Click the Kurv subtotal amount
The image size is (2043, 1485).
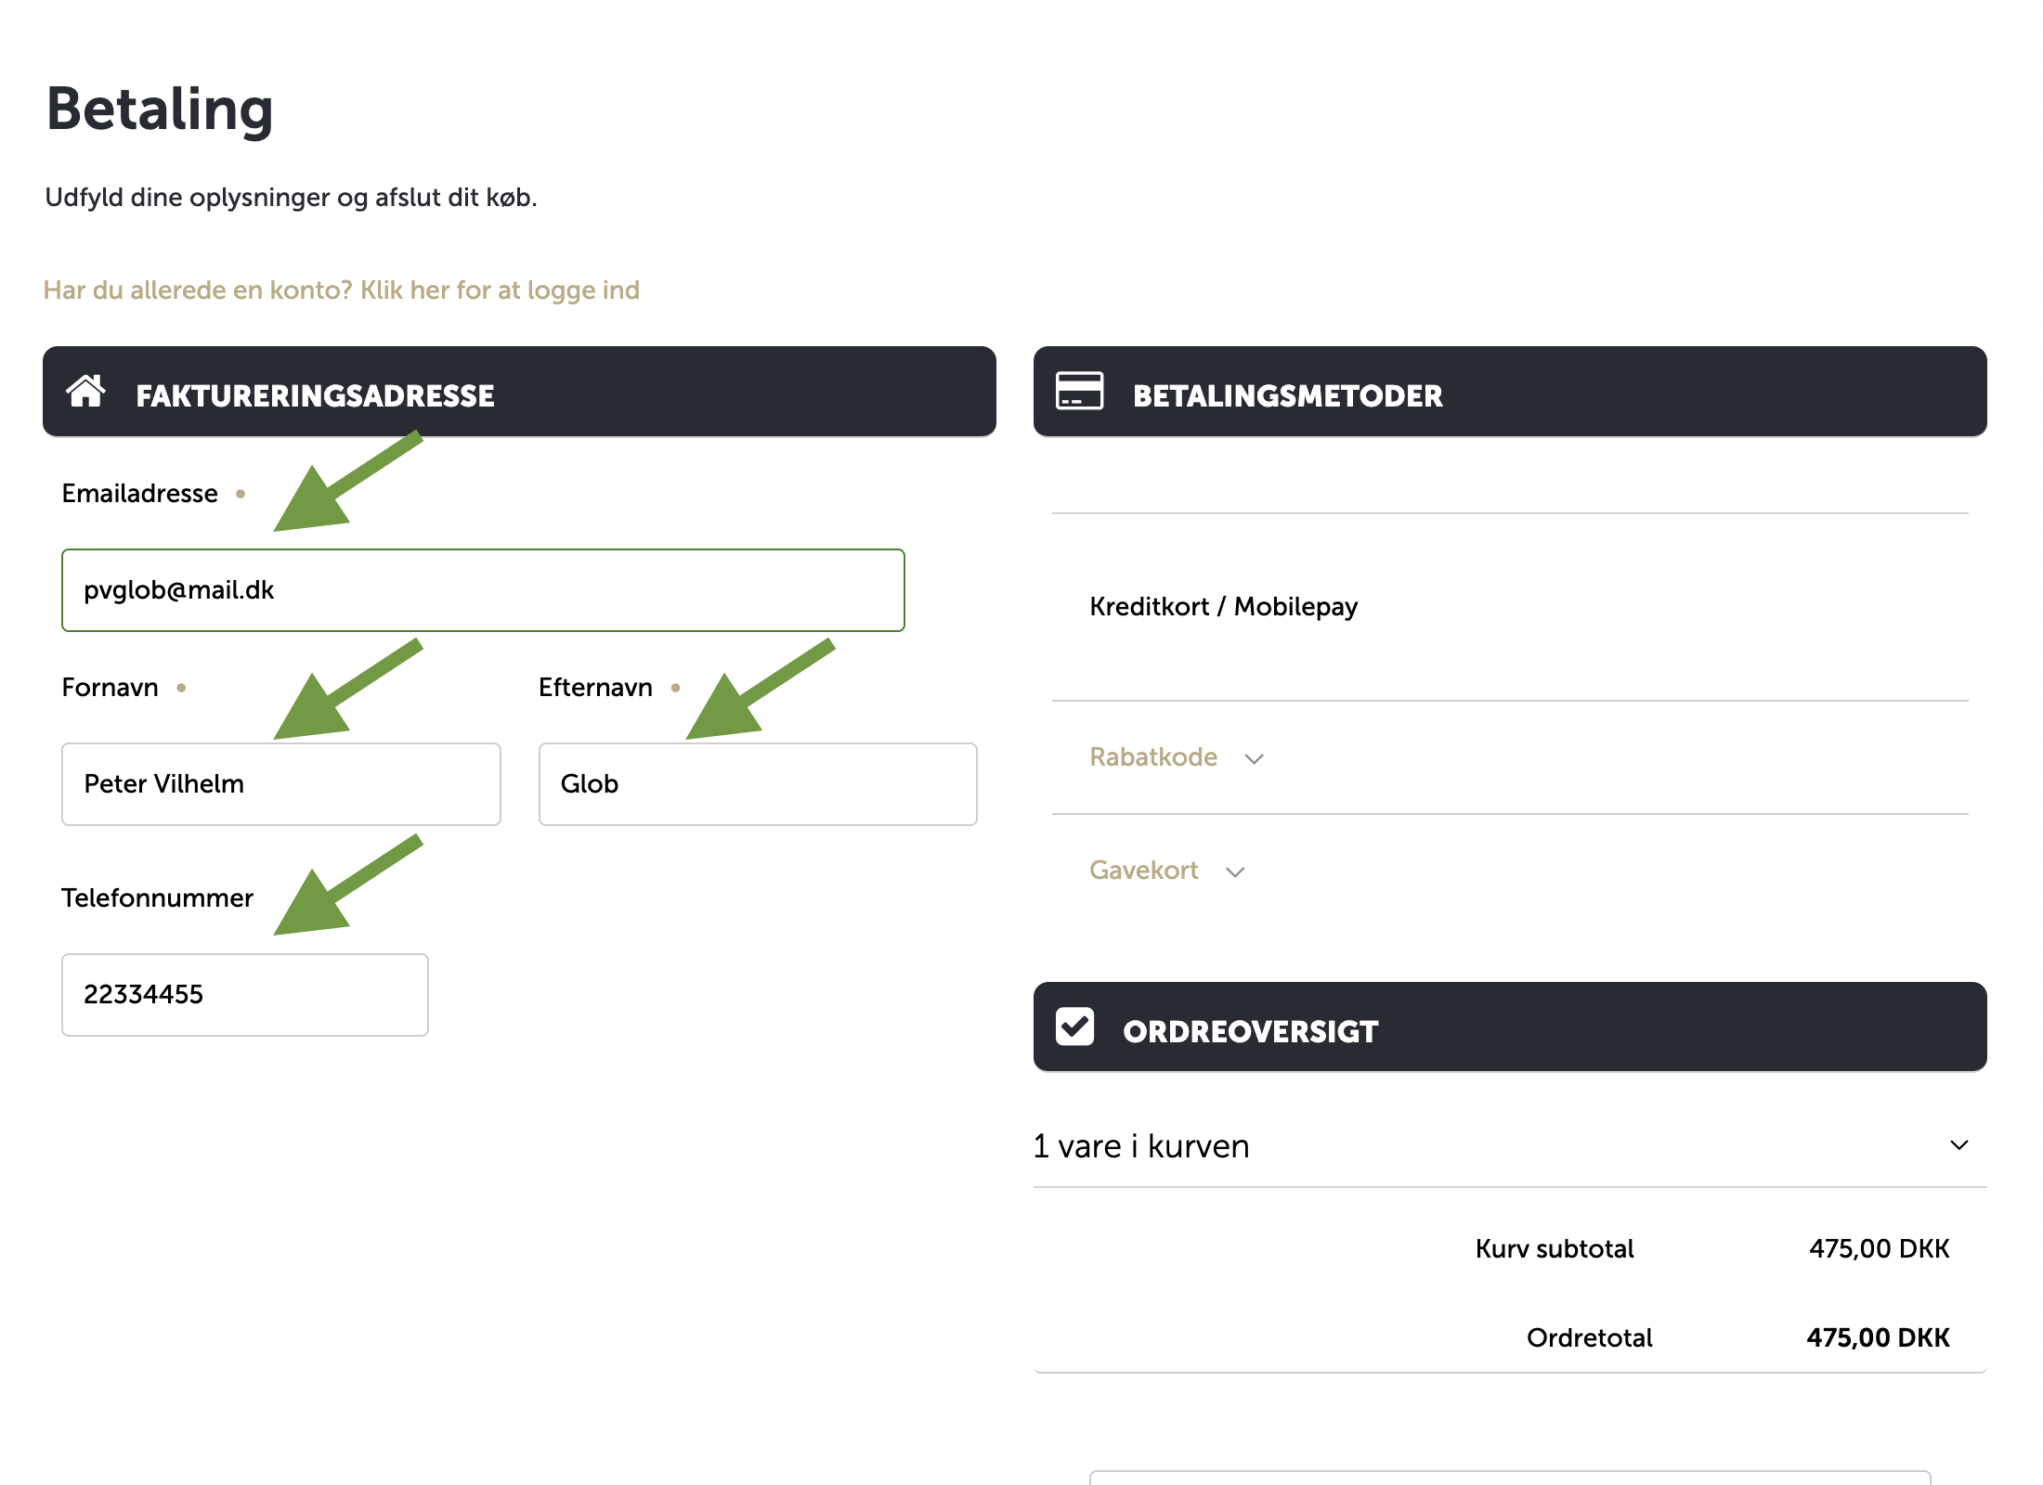[1879, 1248]
